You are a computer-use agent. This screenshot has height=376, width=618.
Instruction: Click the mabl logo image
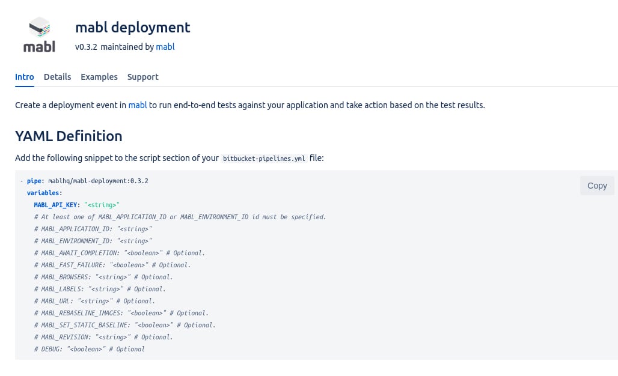(x=40, y=35)
